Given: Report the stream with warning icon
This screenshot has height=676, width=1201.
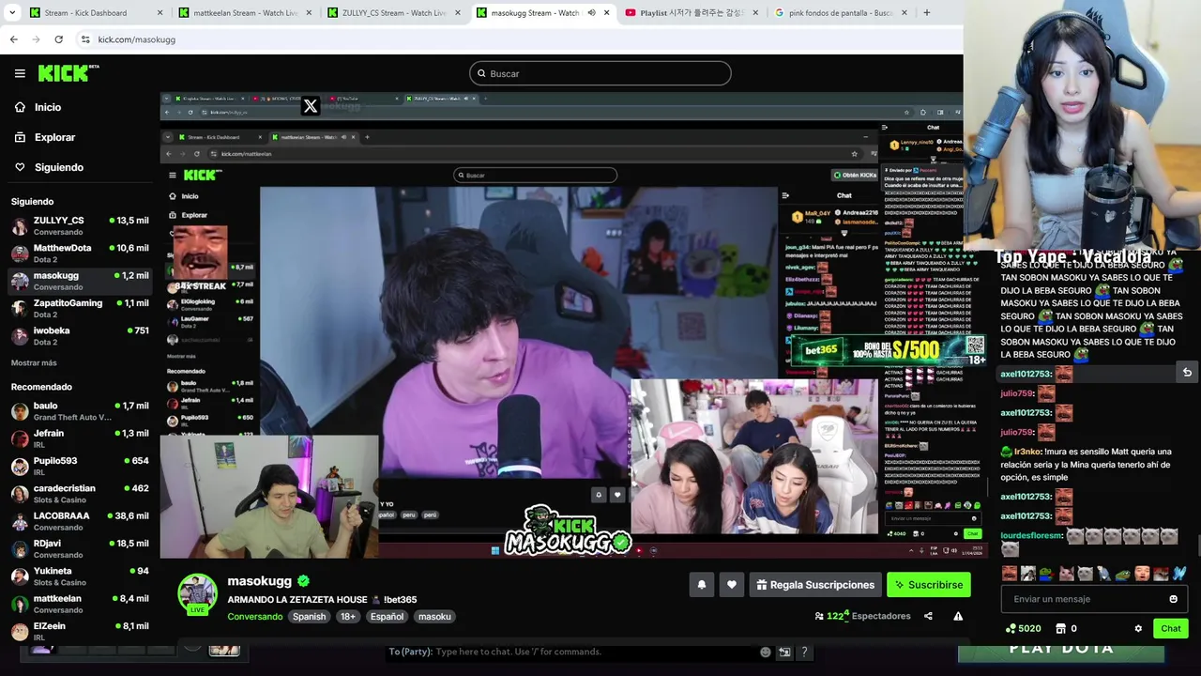Looking at the screenshot, I should [958, 616].
